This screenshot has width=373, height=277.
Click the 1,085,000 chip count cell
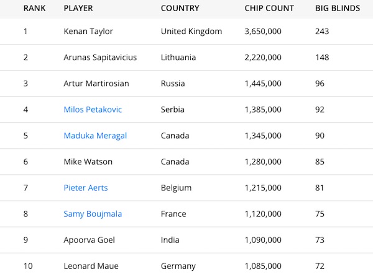click(x=263, y=266)
